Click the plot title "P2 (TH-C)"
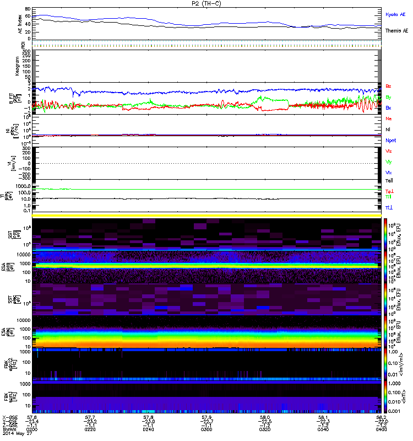The height and width of the screenshot is (441, 413). coord(206,3)
